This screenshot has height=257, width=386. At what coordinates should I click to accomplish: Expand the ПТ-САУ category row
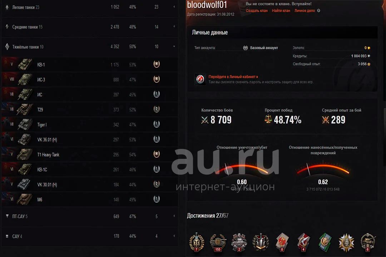click(x=90, y=216)
